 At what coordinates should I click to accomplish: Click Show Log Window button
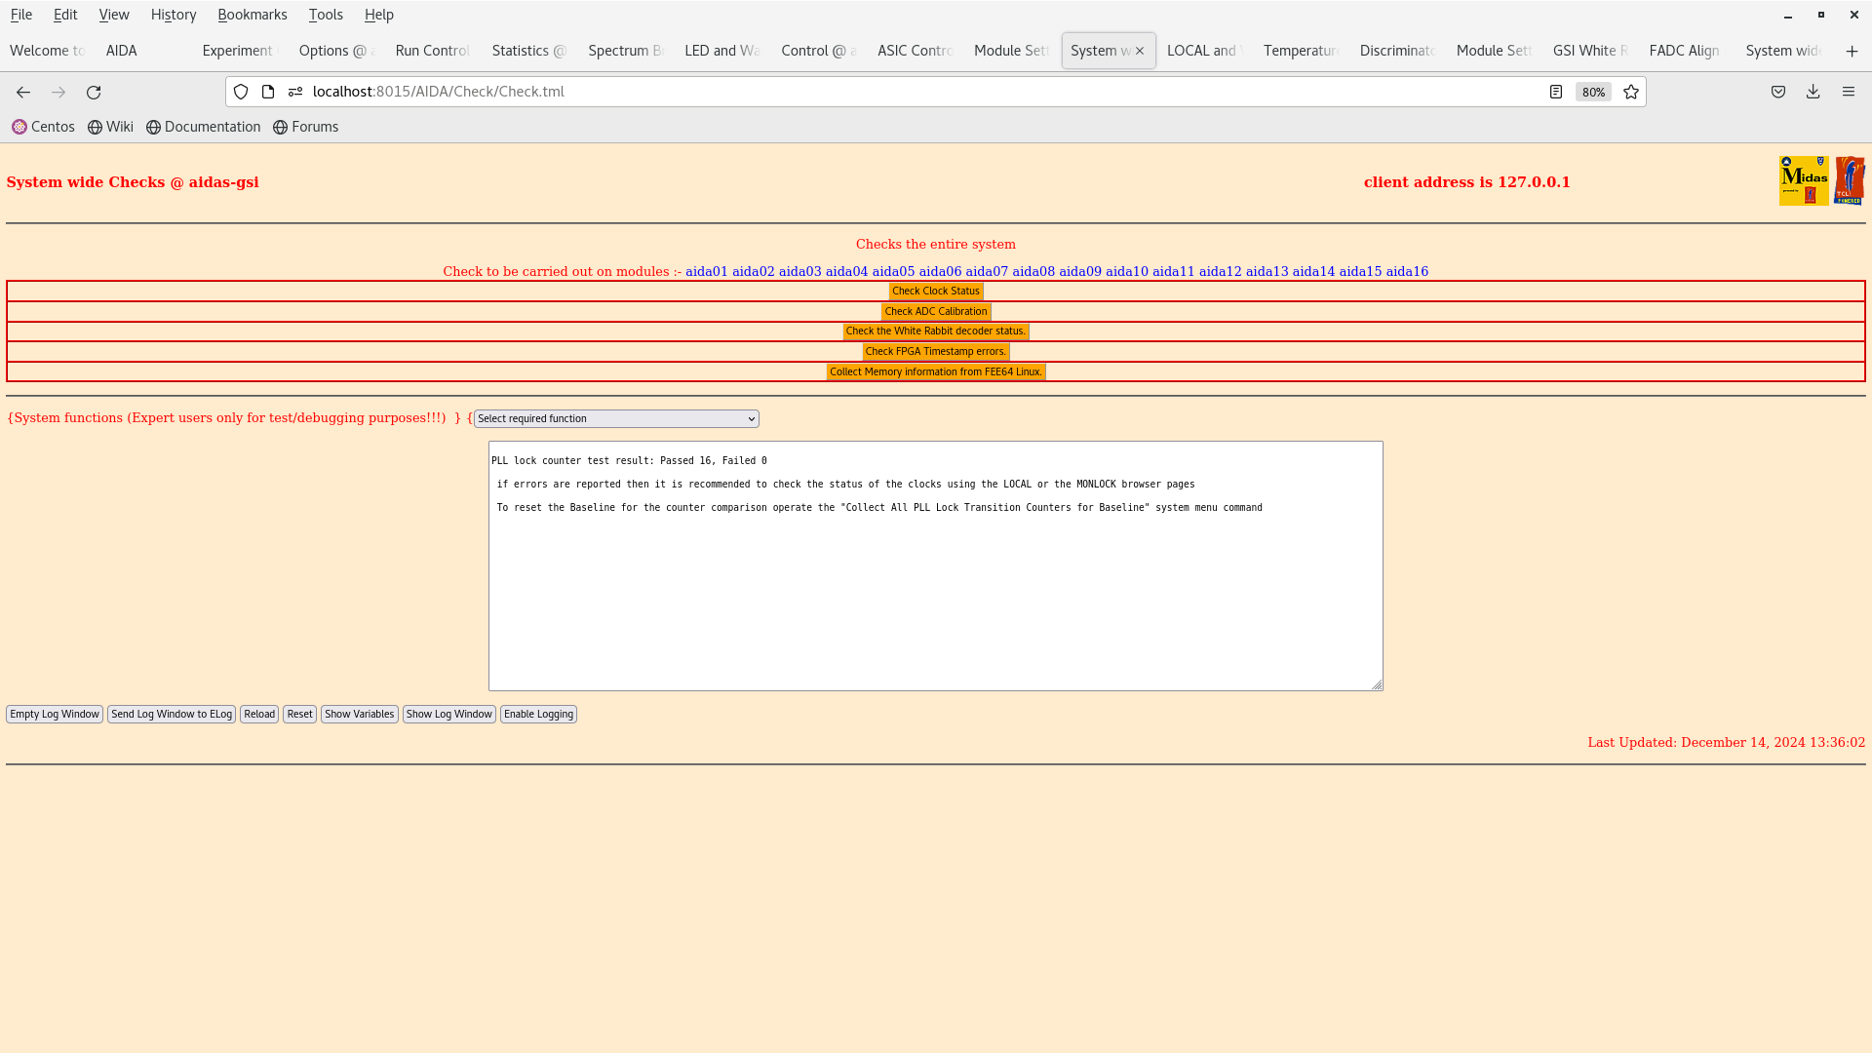(448, 715)
